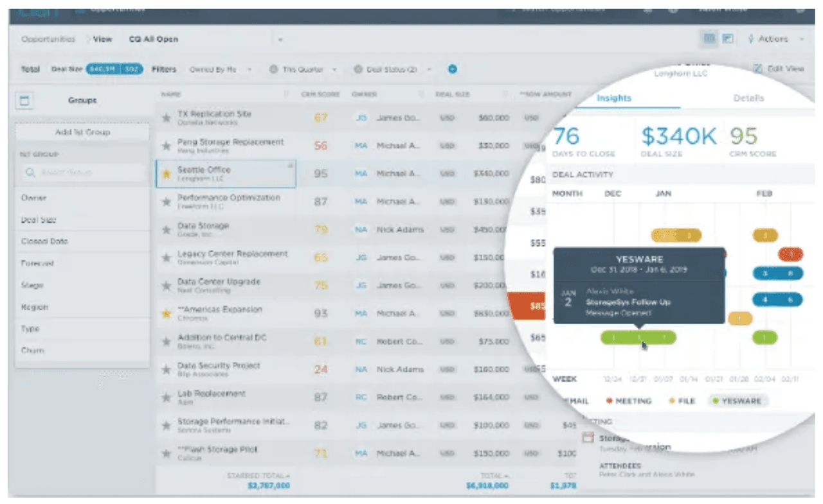
Task: Click the red Meeting legend dot
Action: [x=609, y=401]
